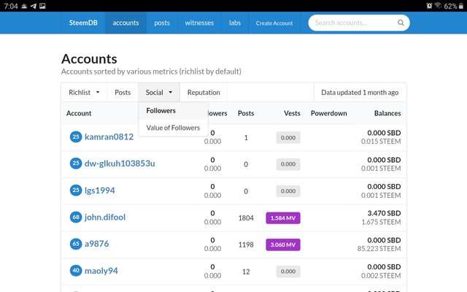Click kamran0812's reputation badge 25
The height and width of the screenshot is (292, 467).
[75, 137]
